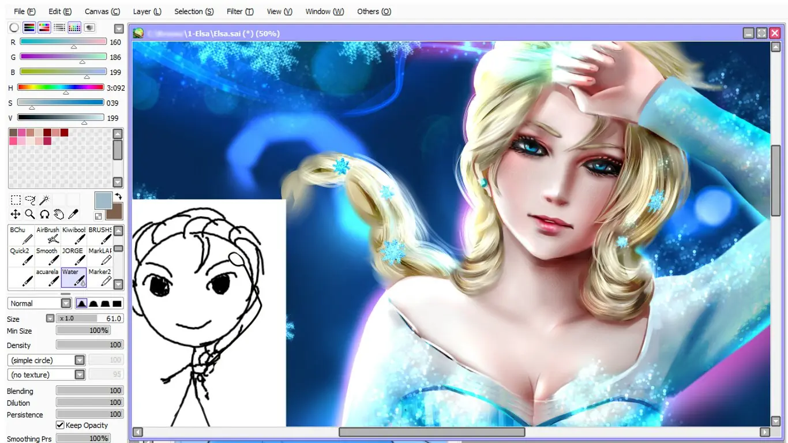Select the acuarela brush
The width and height of the screenshot is (788, 443).
48,277
